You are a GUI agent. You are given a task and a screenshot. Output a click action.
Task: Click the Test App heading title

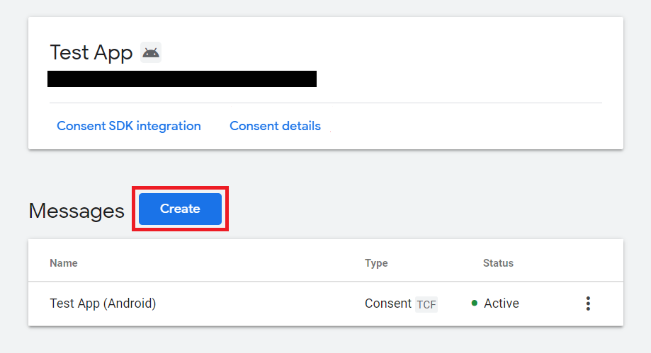pos(91,52)
